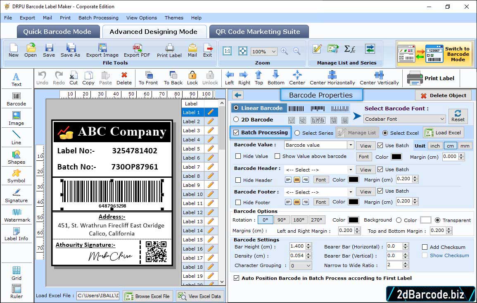Open the formula series (Σfx) icon

pyautogui.click(x=350, y=49)
